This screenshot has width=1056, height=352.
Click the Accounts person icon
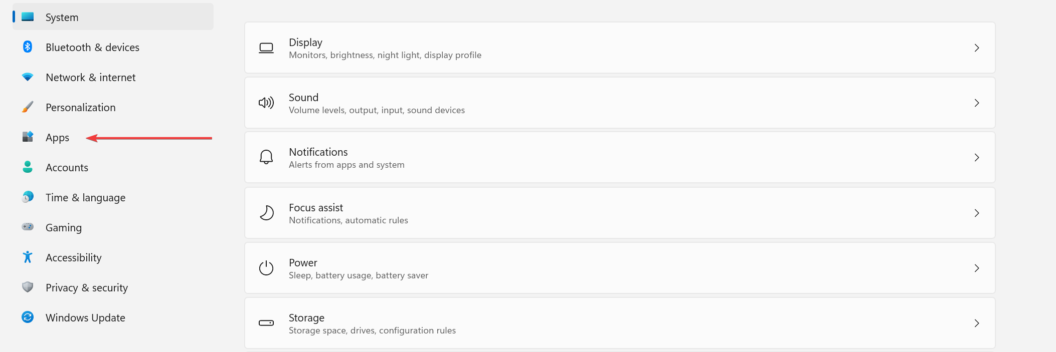pyautogui.click(x=28, y=167)
